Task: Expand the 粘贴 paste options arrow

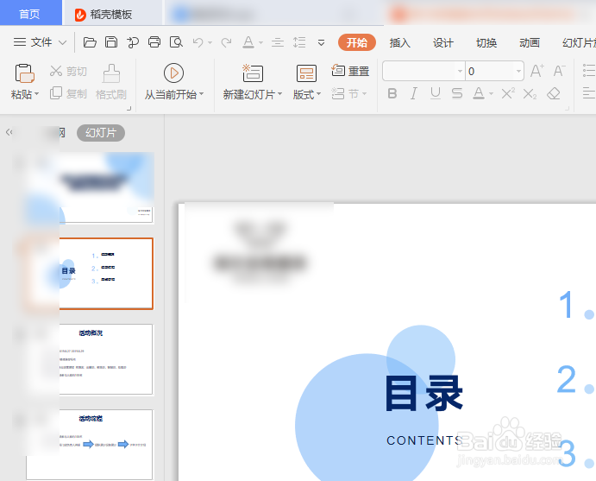Action: click(36, 93)
